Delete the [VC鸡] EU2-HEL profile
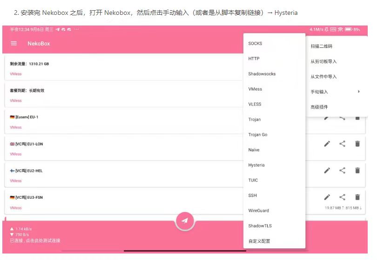 [357, 170]
